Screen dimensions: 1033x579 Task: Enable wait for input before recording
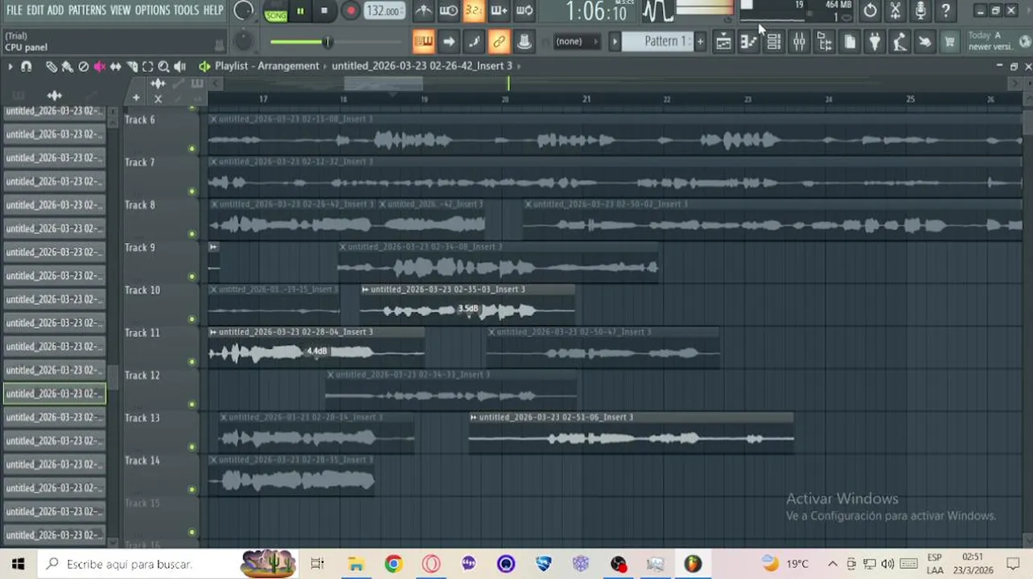[449, 11]
